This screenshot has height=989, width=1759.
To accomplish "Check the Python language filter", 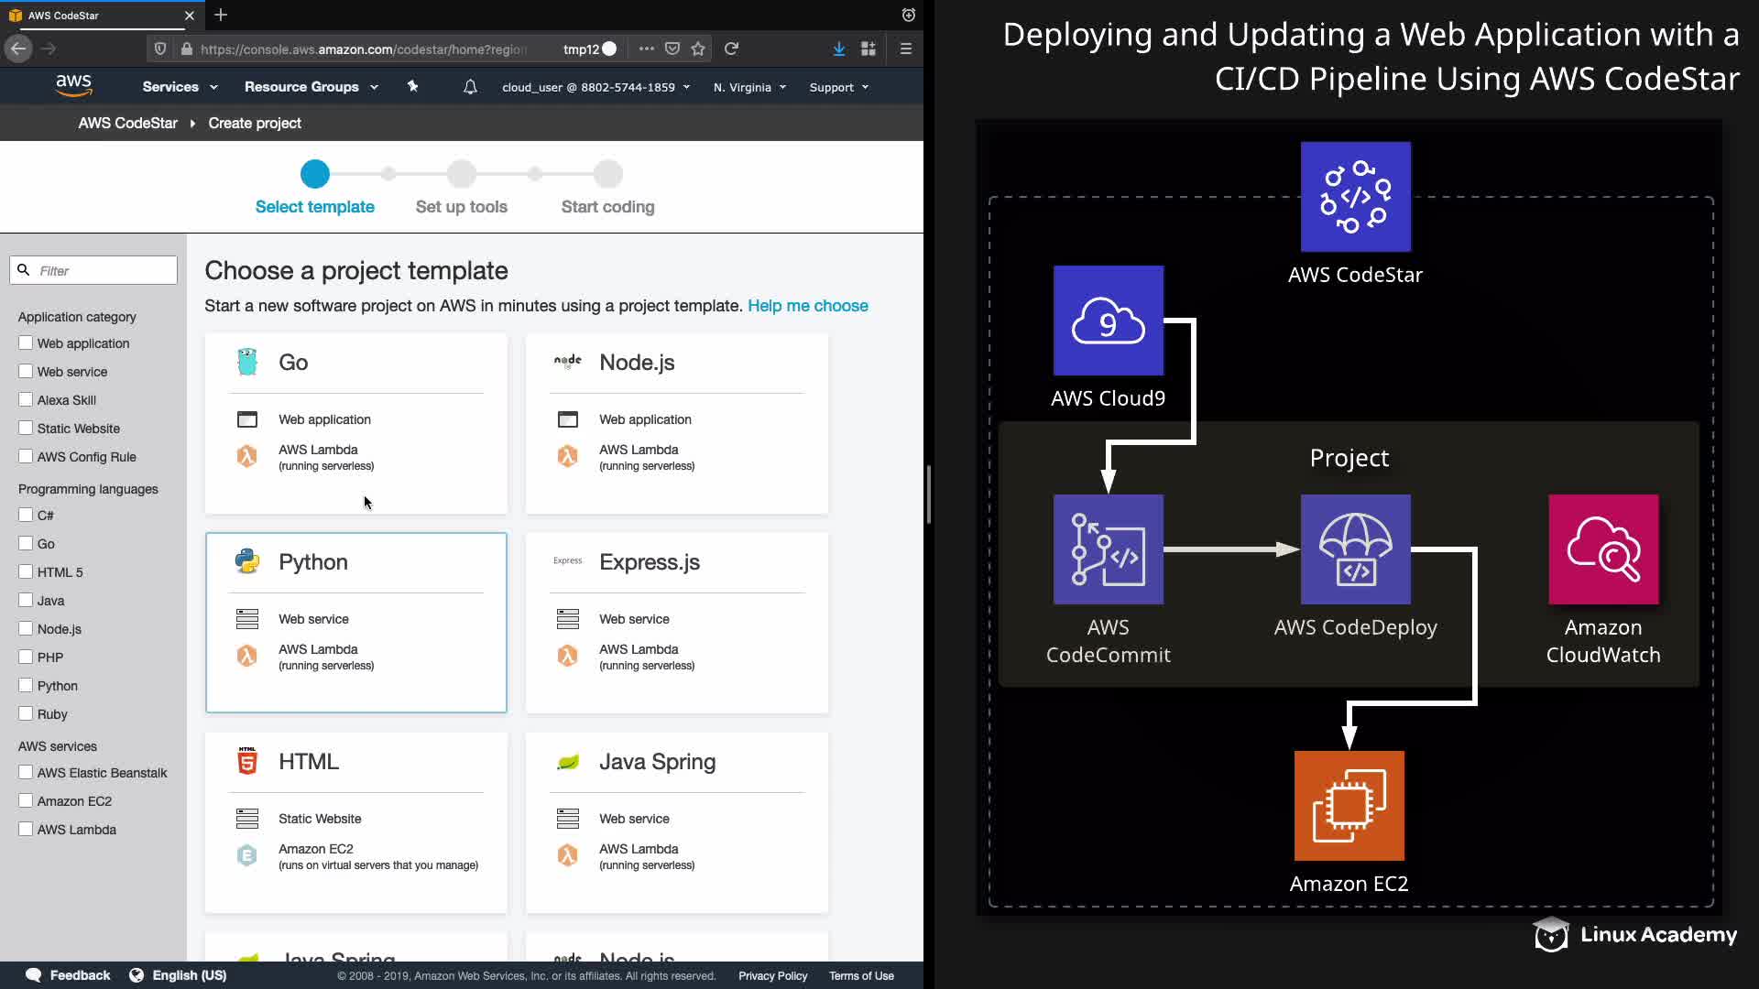I will pos(26,685).
